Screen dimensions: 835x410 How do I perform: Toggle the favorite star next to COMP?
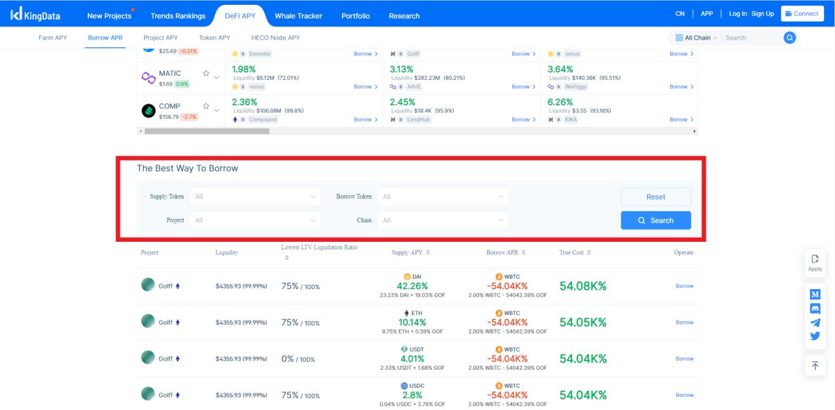(206, 106)
